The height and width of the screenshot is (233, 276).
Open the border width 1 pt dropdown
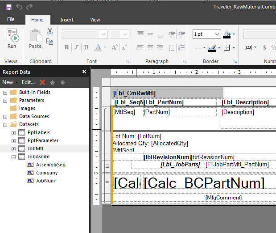tap(217, 34)
